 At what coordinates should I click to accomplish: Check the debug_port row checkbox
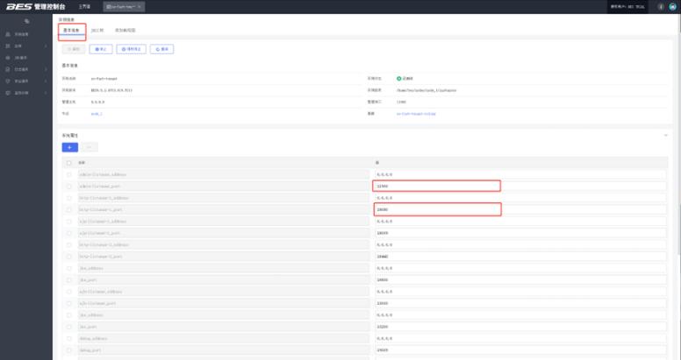point(68,350)
